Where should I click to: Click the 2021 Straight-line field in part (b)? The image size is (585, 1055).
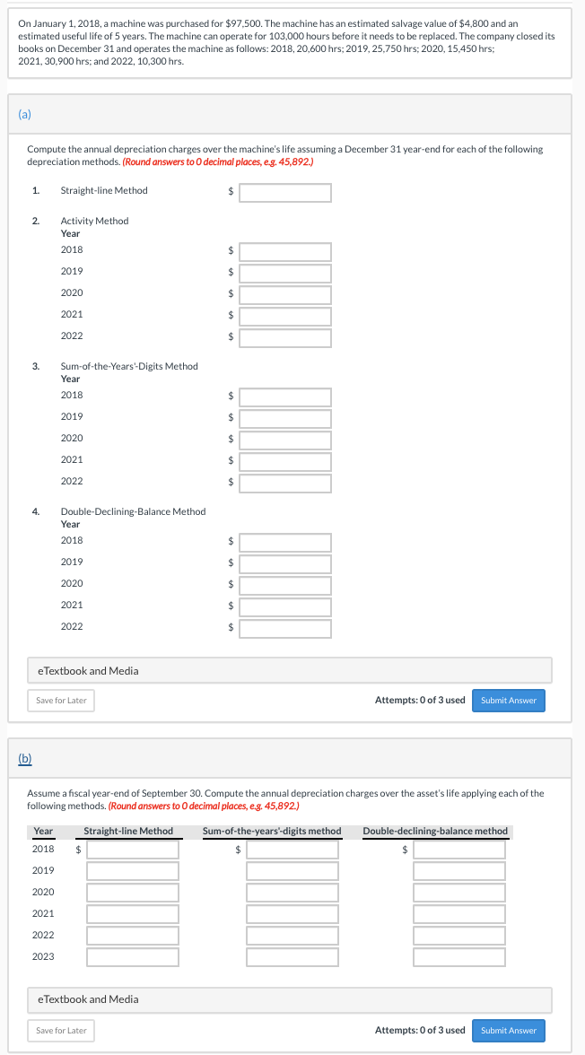[x=132, y=913]
